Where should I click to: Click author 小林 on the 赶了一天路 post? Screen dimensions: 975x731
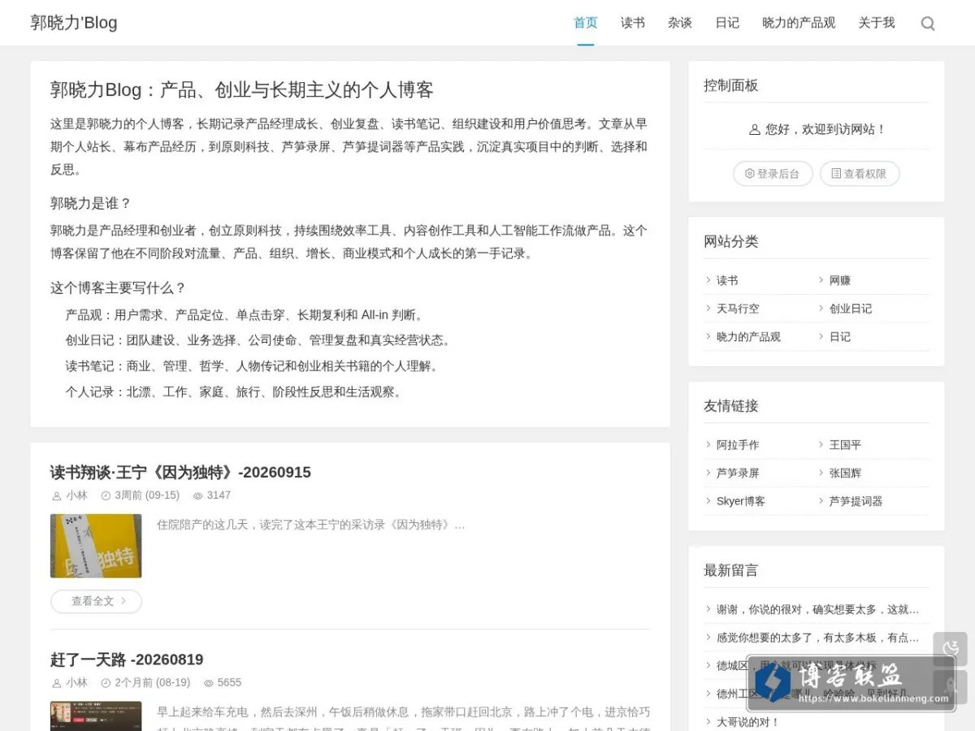[x=76, y=683]
